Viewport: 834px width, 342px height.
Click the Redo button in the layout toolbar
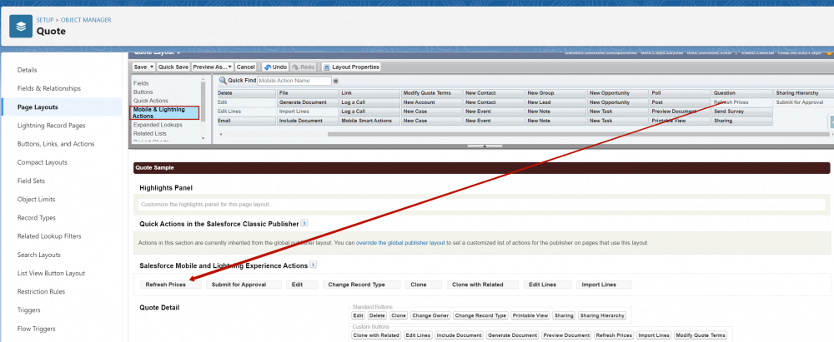pos(304,67)
